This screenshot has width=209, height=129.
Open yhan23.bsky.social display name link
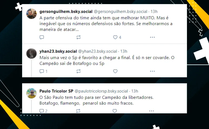58,51
